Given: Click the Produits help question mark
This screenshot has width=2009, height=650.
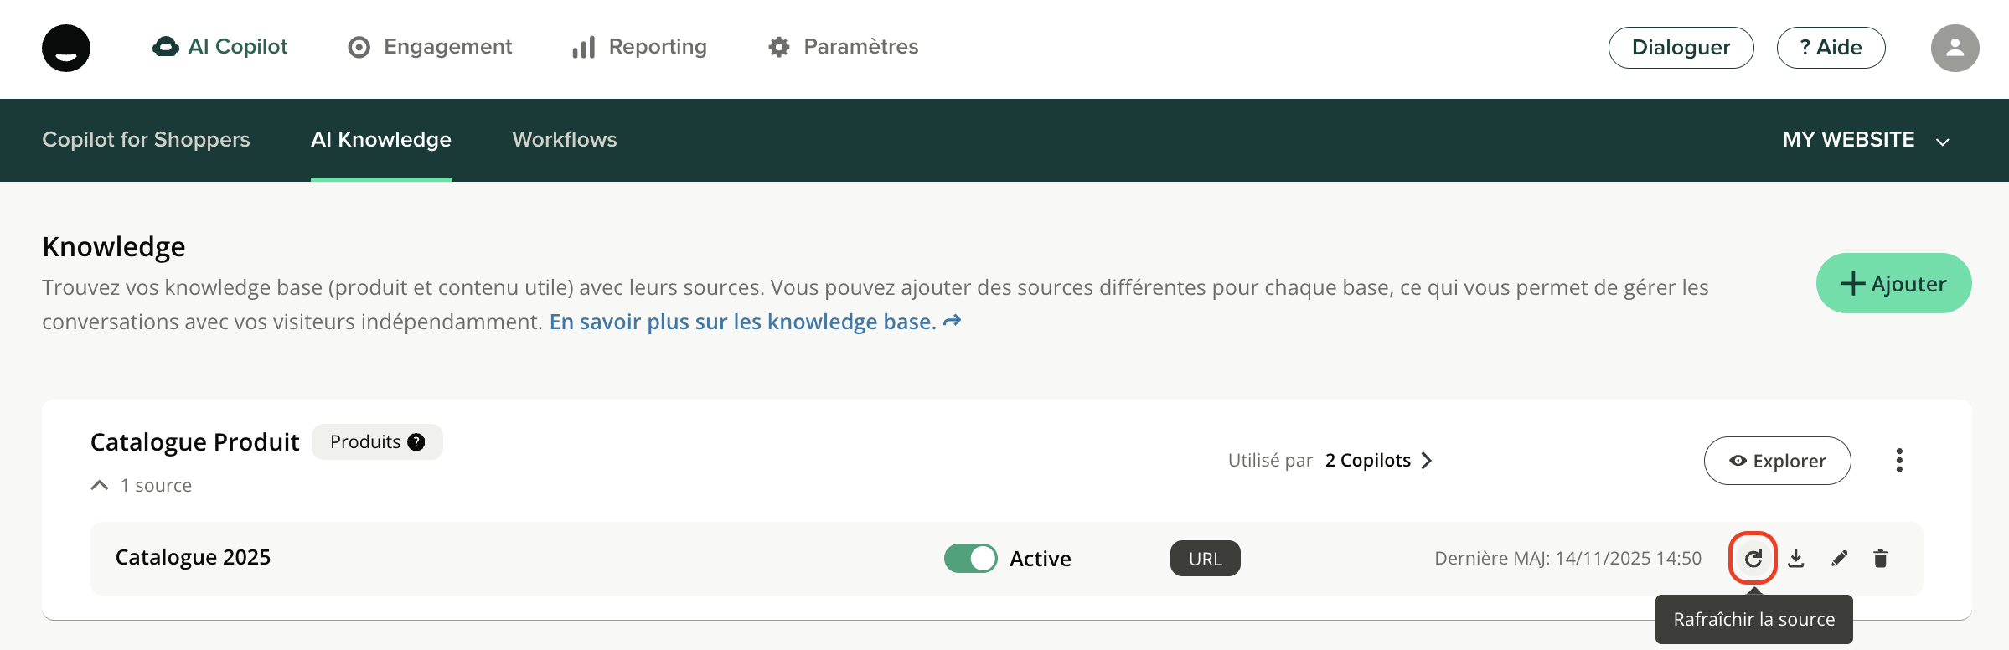Looking at the screenshot, I should [x=416, y=441].
